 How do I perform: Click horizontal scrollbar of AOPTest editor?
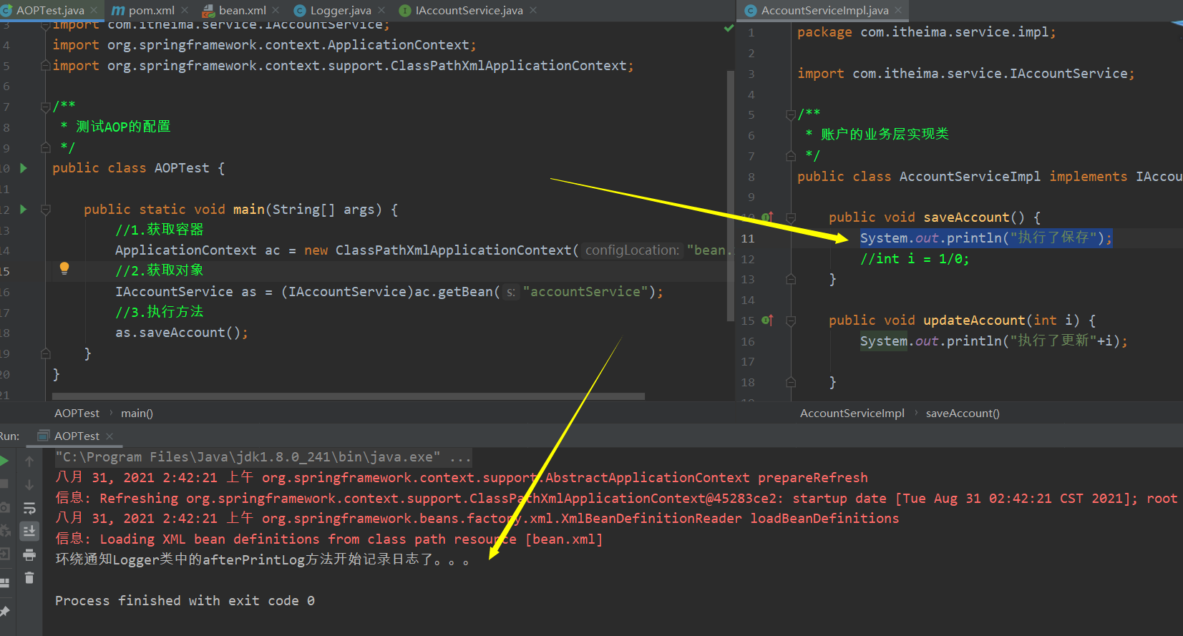(x=349, y=396)
